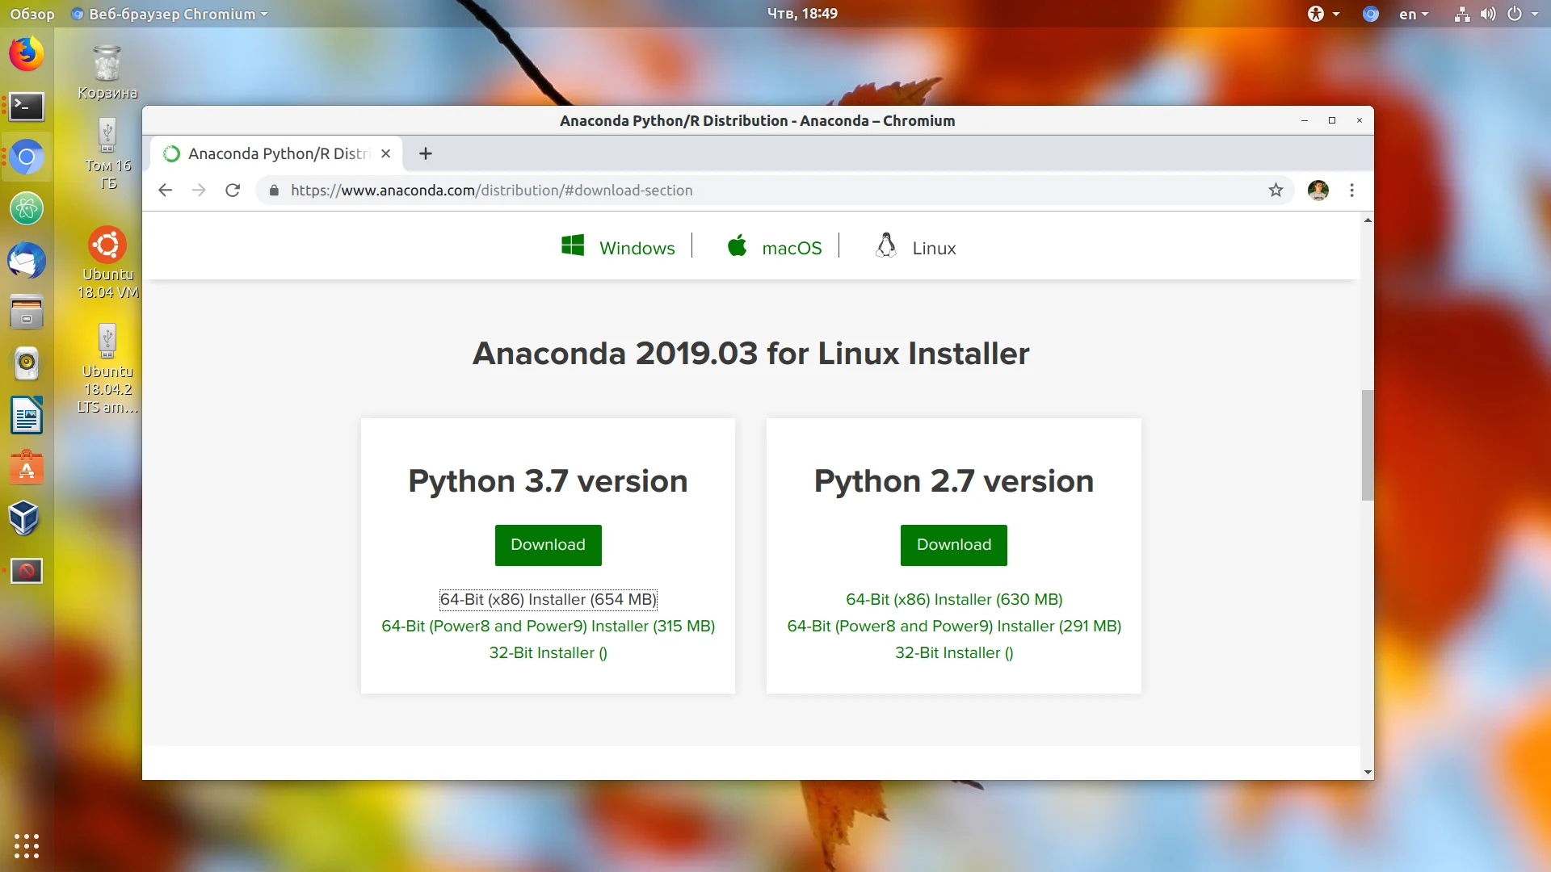Download Python 2.7 version
The height and width of the screenshot is (872, 1551).
[x=953, y=545]
